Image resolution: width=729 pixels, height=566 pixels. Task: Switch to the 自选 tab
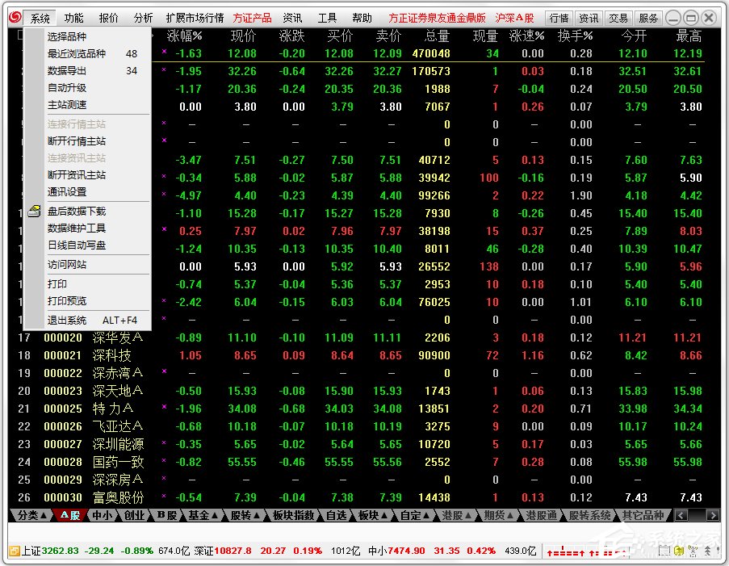pyautogui.click(x=336, y=515)
